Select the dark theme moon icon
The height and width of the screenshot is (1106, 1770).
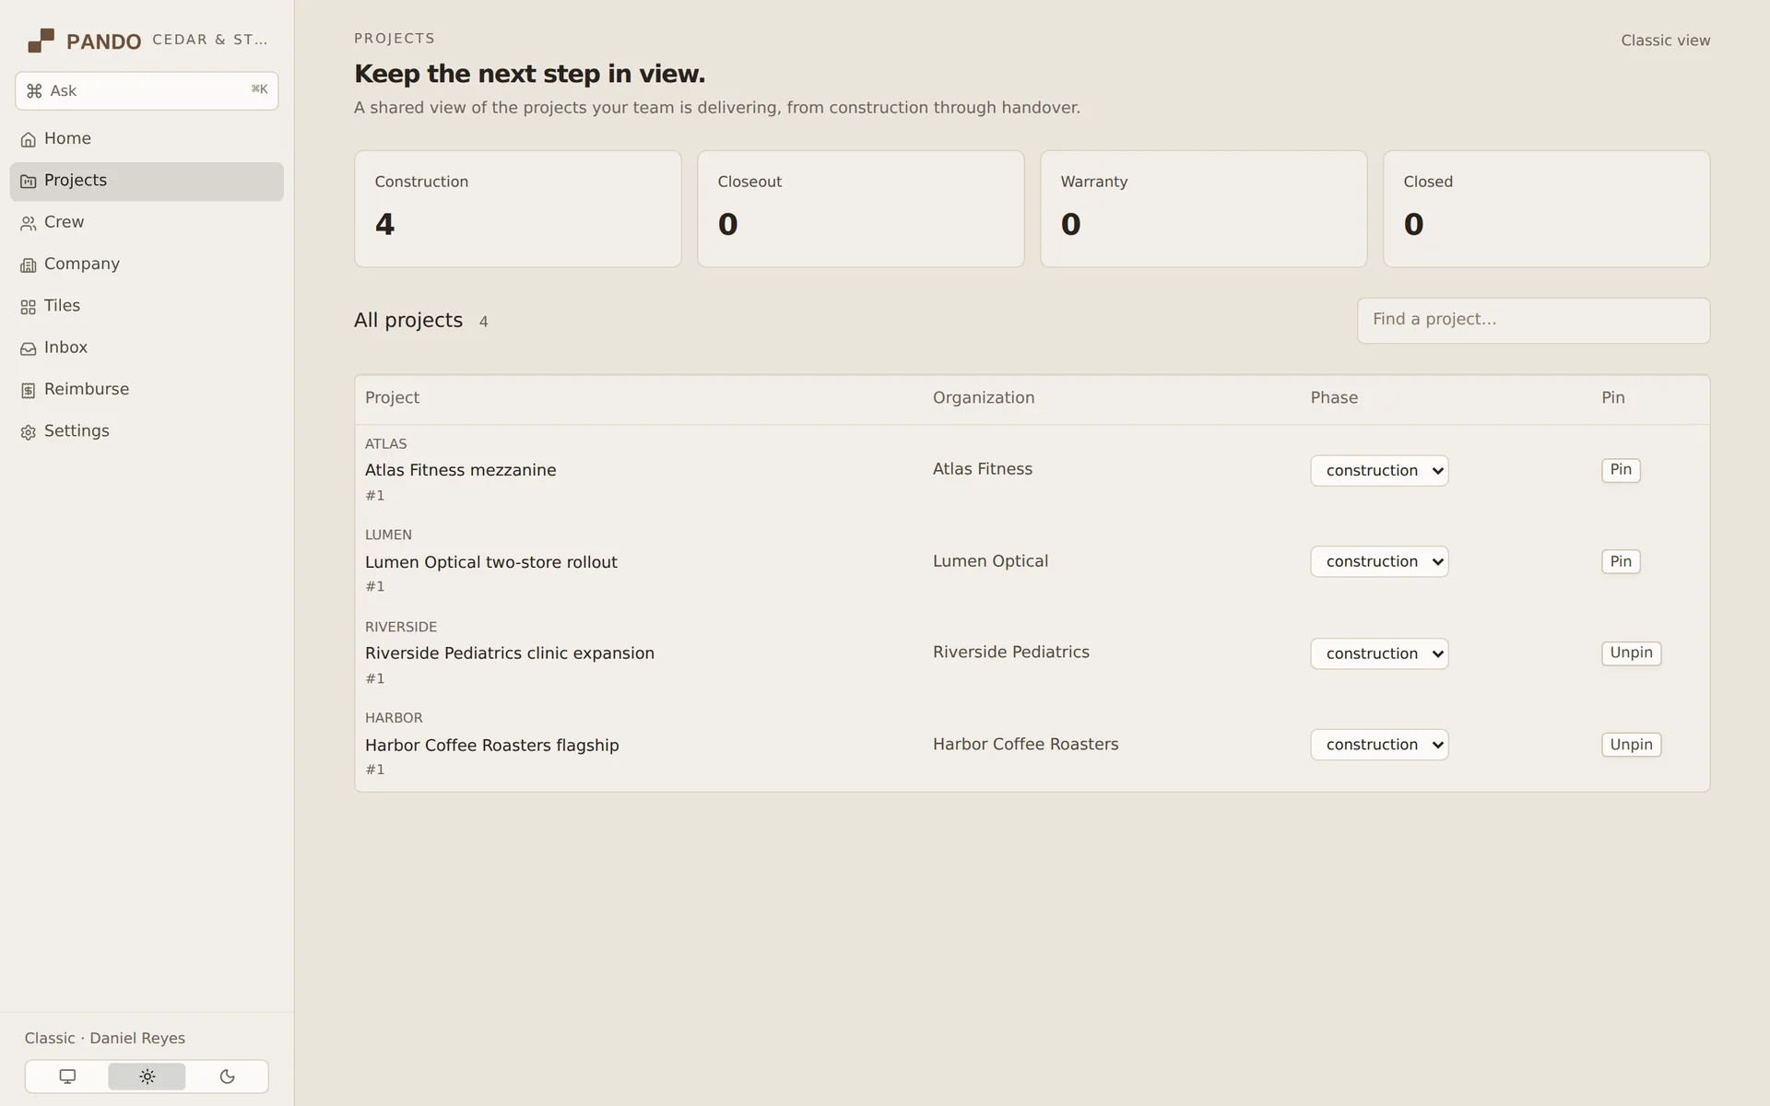click(x=227, y=1077)
